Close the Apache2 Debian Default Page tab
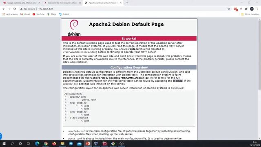261x147 pixels. coord(121,3)
